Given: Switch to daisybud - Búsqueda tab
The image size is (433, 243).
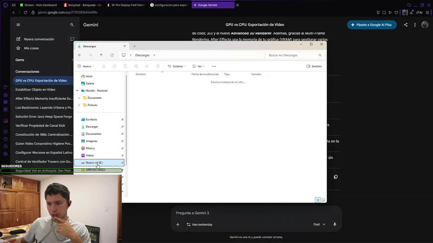Looking at the screenshot, I should pos(83,5).
